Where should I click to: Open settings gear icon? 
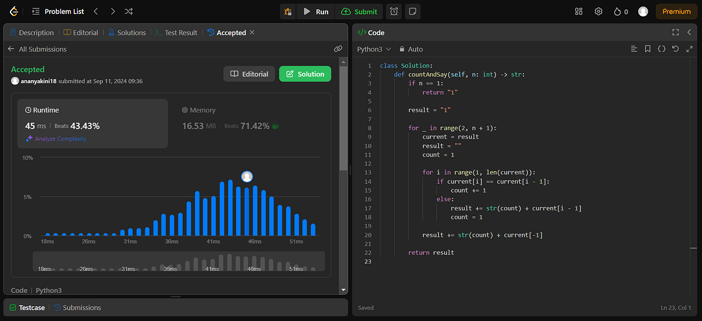tap(598, 11)
